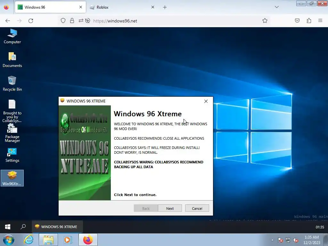Screen dimensions: 328x246
Task: Open the Recycle Bin icon
Action: tap(12, 84)
